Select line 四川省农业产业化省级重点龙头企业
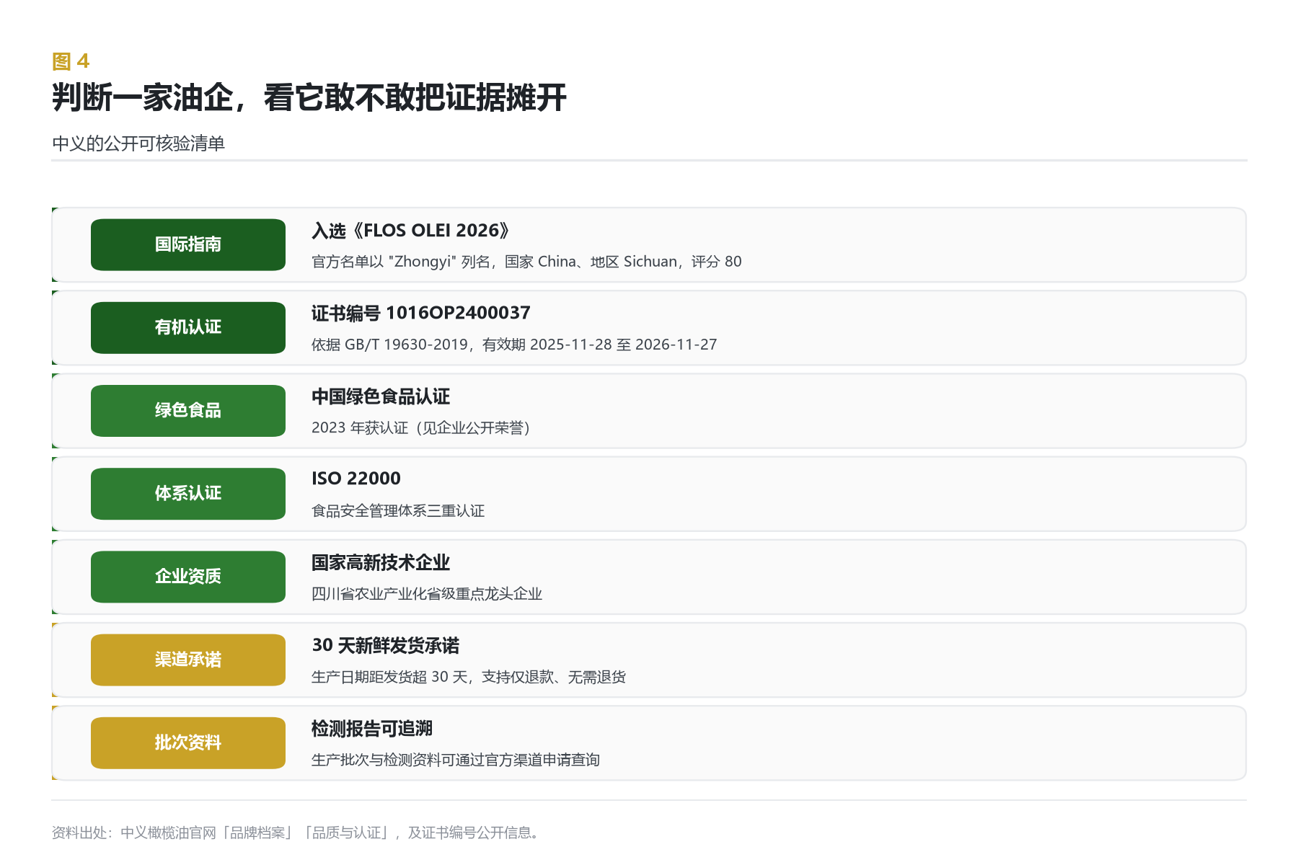 pos(427,594)
